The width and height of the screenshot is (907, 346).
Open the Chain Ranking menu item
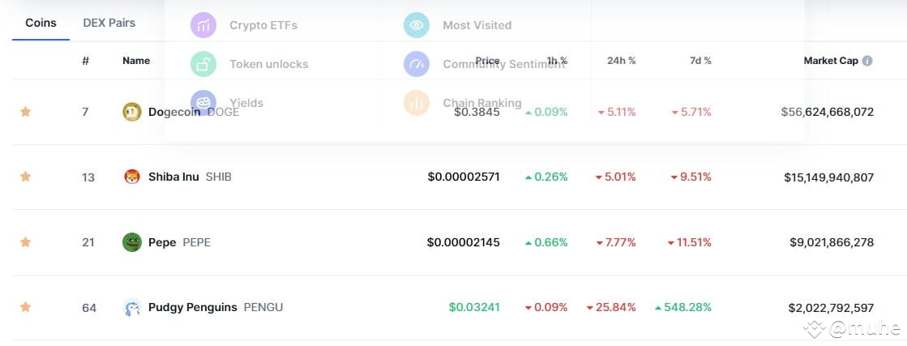[x=464, y=103]
